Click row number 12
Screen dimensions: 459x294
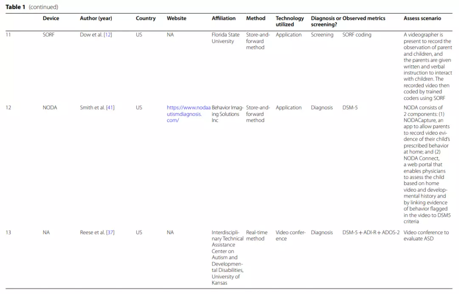[8, 107]
